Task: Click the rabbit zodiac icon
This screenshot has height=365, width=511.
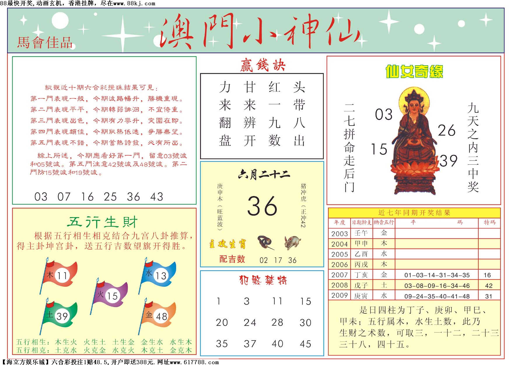Action: (293, 243)
